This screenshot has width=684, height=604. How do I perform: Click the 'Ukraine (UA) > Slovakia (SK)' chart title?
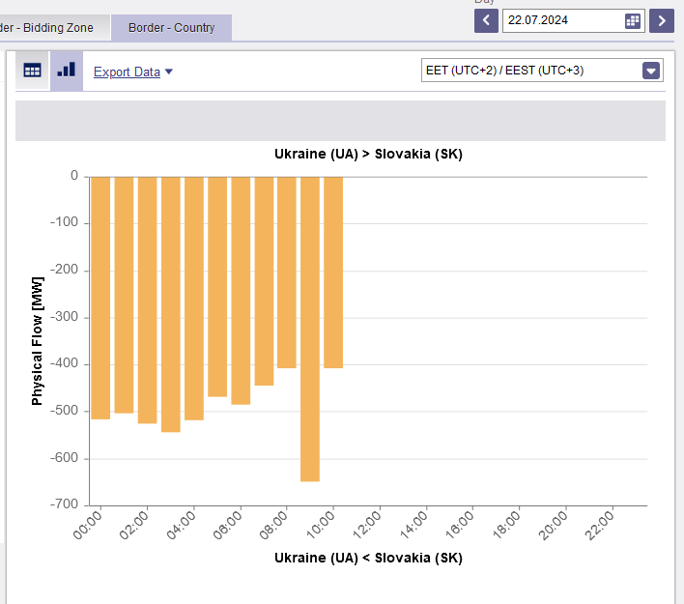click(368, 155)
